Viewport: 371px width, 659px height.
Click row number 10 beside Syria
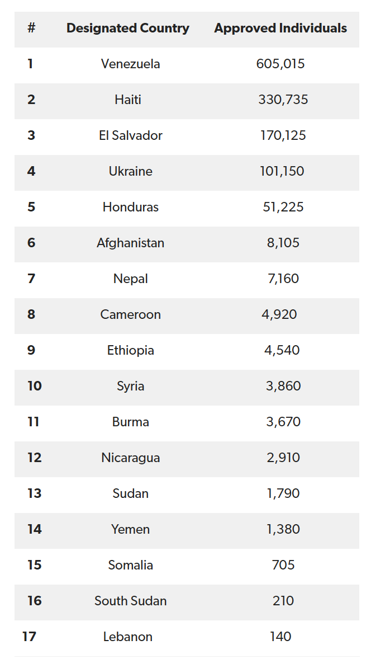[x=35, y=387]
